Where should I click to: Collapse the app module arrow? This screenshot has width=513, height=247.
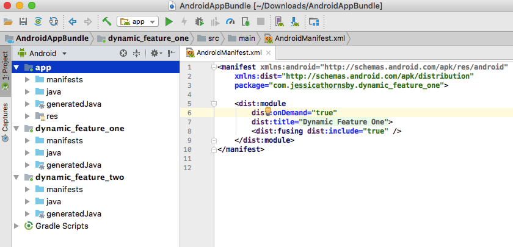[x=16, y=68]
